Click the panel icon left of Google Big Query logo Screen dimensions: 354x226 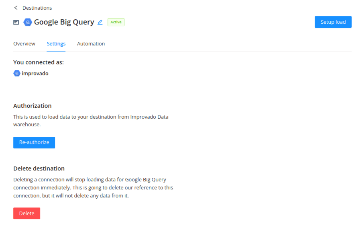coord(16,22)
